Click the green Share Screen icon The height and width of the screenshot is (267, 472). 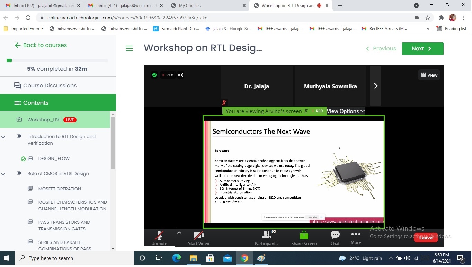coord(304,235)
